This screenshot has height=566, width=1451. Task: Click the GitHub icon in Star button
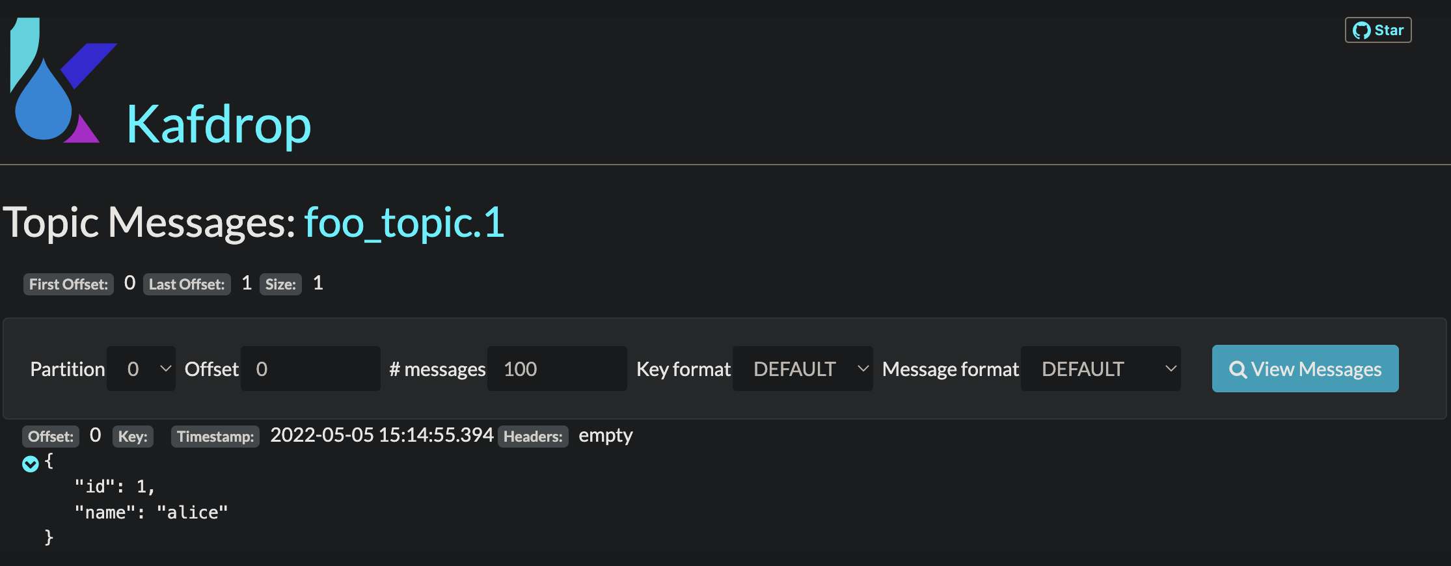1361,31
